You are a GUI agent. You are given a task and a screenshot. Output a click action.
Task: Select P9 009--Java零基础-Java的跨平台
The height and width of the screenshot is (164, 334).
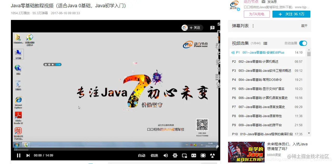267,125
